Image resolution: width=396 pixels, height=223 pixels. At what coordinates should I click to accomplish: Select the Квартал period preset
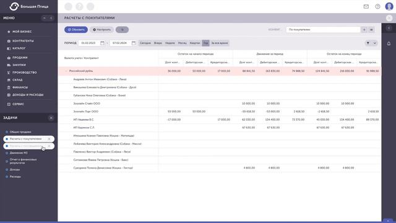[195, 43]
